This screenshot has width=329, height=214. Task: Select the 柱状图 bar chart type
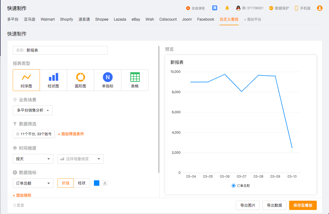pos(53,80)
